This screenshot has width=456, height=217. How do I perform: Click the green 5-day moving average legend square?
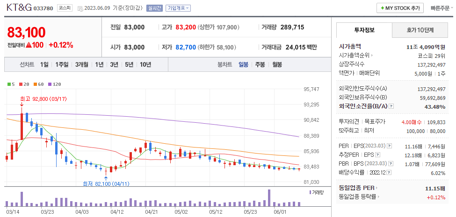[9, 84]
